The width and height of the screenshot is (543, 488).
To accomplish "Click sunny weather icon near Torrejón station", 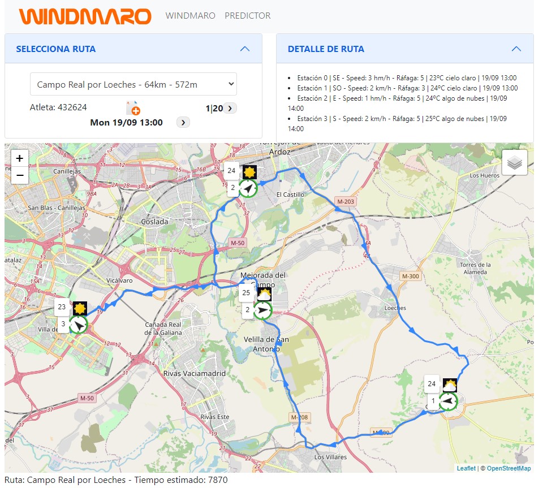I will (249, 172).
